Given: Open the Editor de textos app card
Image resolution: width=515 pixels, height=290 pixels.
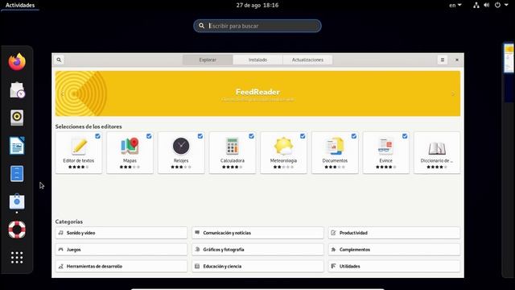Looking at the screenshot, I should click(x=79, y=152).
